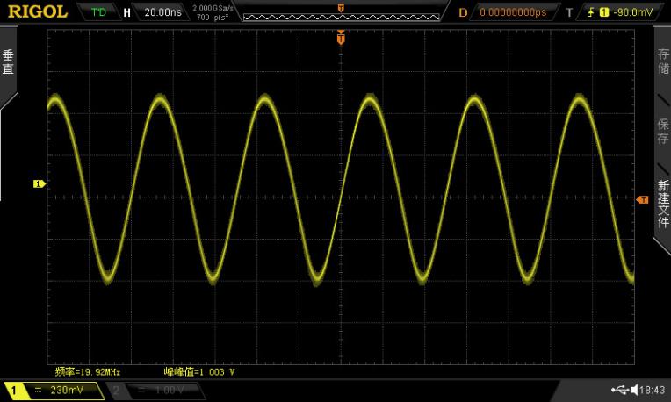Click the 700 pts memory depth readout
The height and width of the screenshot is (402, 671).
pyautogui.click(x=213, y=17)
